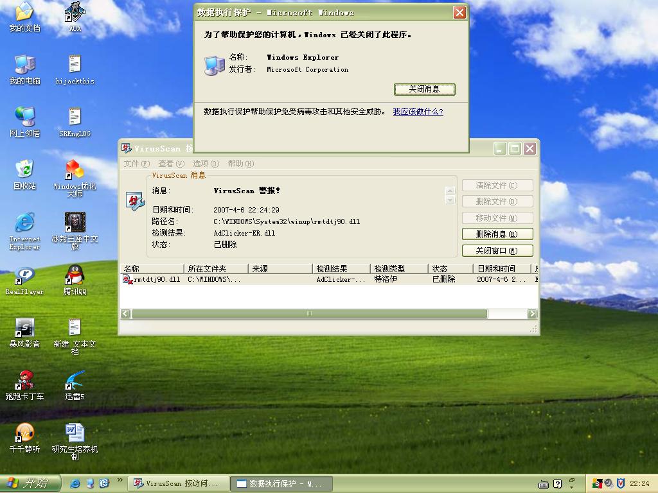658x493 pixels.
Task: Click the 删除消息 button
Action: coord(497,234)
